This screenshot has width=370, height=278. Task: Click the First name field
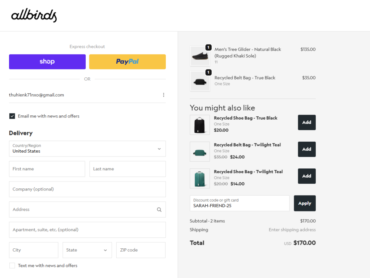coord(47,169)
